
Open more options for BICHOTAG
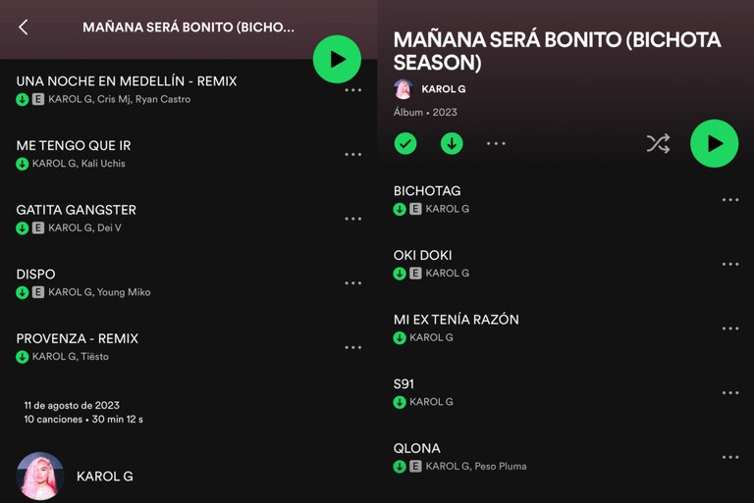click(x=730, y=199)
